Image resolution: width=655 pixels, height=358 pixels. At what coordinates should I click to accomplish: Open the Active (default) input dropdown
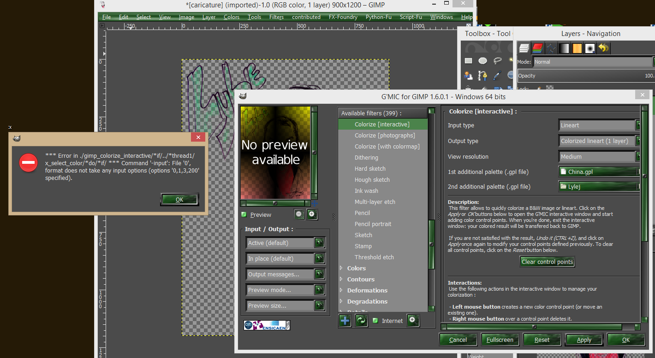click(285, 243)
